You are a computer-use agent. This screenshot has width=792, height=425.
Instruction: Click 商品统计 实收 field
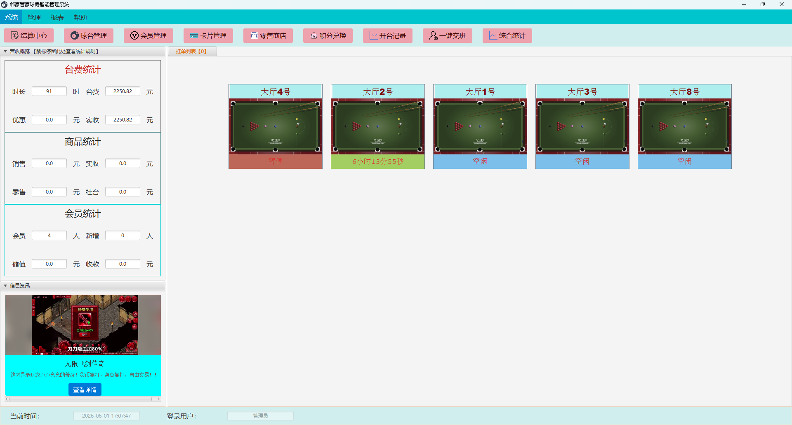pos(123,163)
